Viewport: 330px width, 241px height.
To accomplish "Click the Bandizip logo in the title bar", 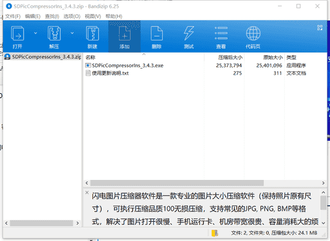I will tap(9, 6).
